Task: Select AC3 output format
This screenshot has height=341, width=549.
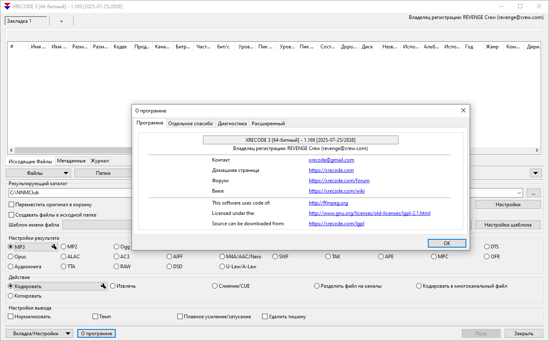Action: point(117,257)
